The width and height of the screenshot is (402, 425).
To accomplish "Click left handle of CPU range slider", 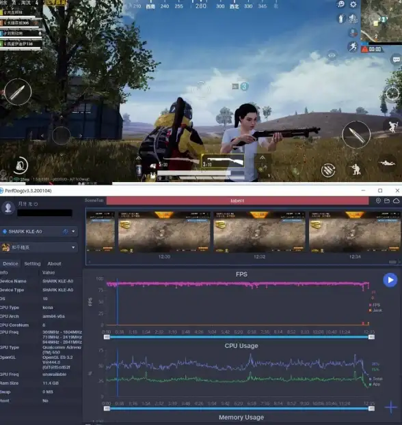I will [107, 409].
